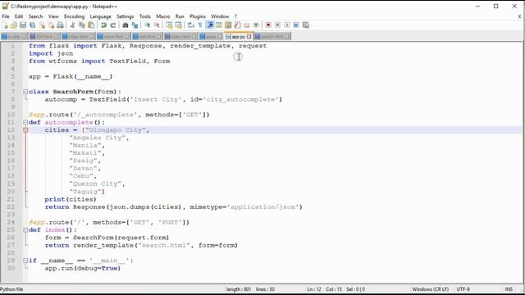Collapse the cities list fold marker
The image size is (525, 295).
(25, 130)
